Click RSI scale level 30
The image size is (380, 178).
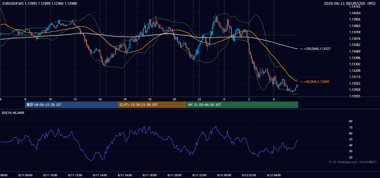[x=351, y=151]
